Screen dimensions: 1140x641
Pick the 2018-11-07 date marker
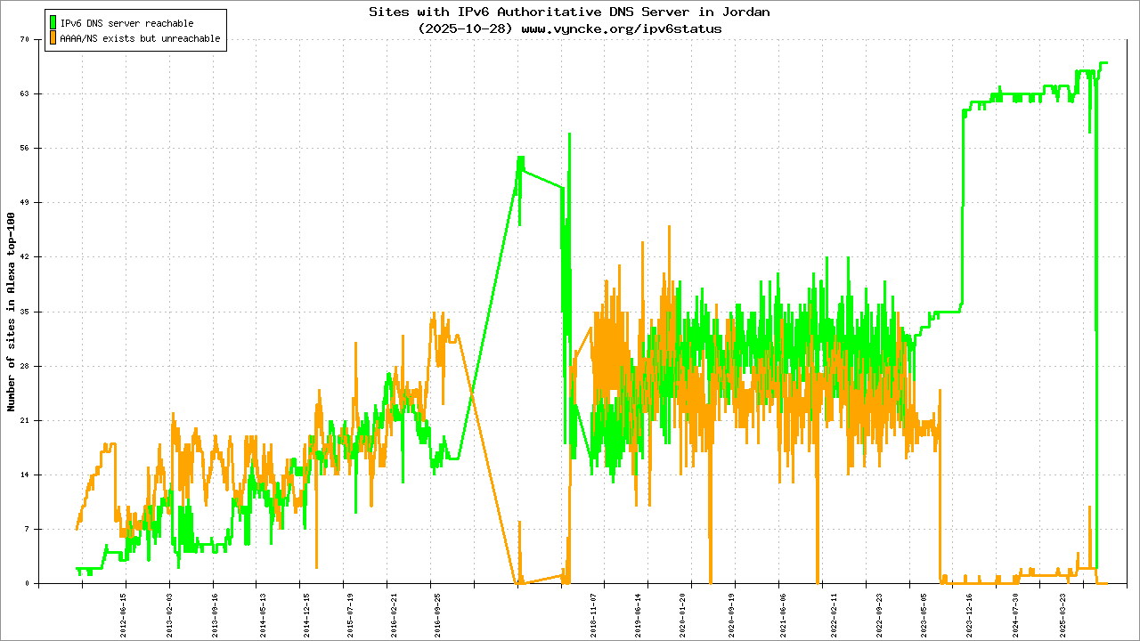[592, 616]
